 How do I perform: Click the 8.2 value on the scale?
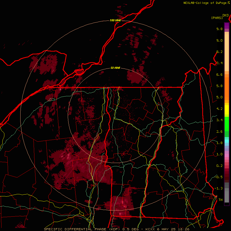tap(219, 52)
